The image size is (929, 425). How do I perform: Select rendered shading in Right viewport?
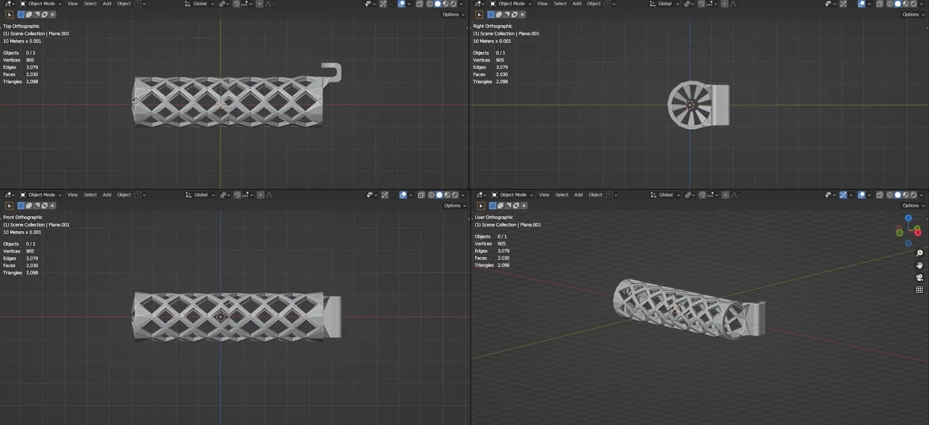913,4
